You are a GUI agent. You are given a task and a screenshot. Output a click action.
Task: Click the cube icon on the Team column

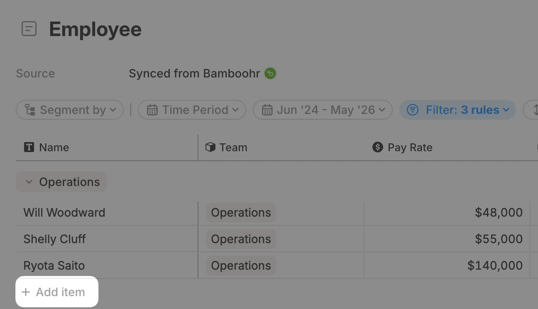tap(210, 147)
